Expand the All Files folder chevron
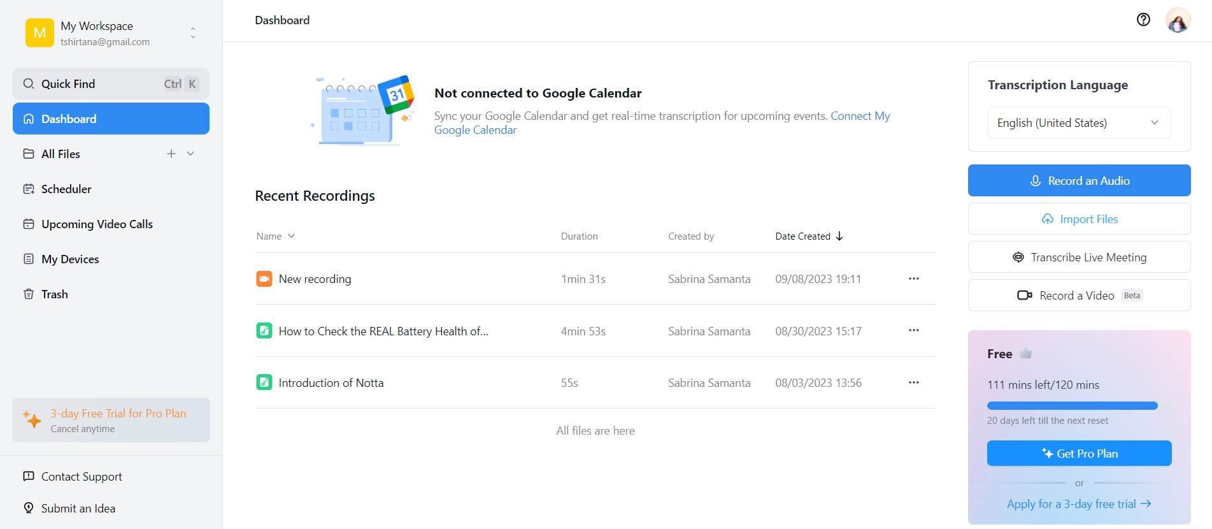Image resolution: width=1212 pixels, height=529 pixels. click(190, 154)
